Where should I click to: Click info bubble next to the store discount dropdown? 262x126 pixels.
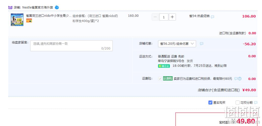202,44
